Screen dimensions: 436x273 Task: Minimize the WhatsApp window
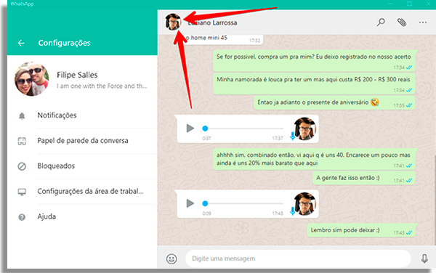click(391, 4)
